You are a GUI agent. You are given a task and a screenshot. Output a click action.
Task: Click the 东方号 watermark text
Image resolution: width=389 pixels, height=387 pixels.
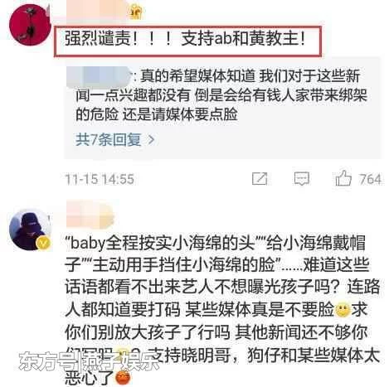point(89,360)
